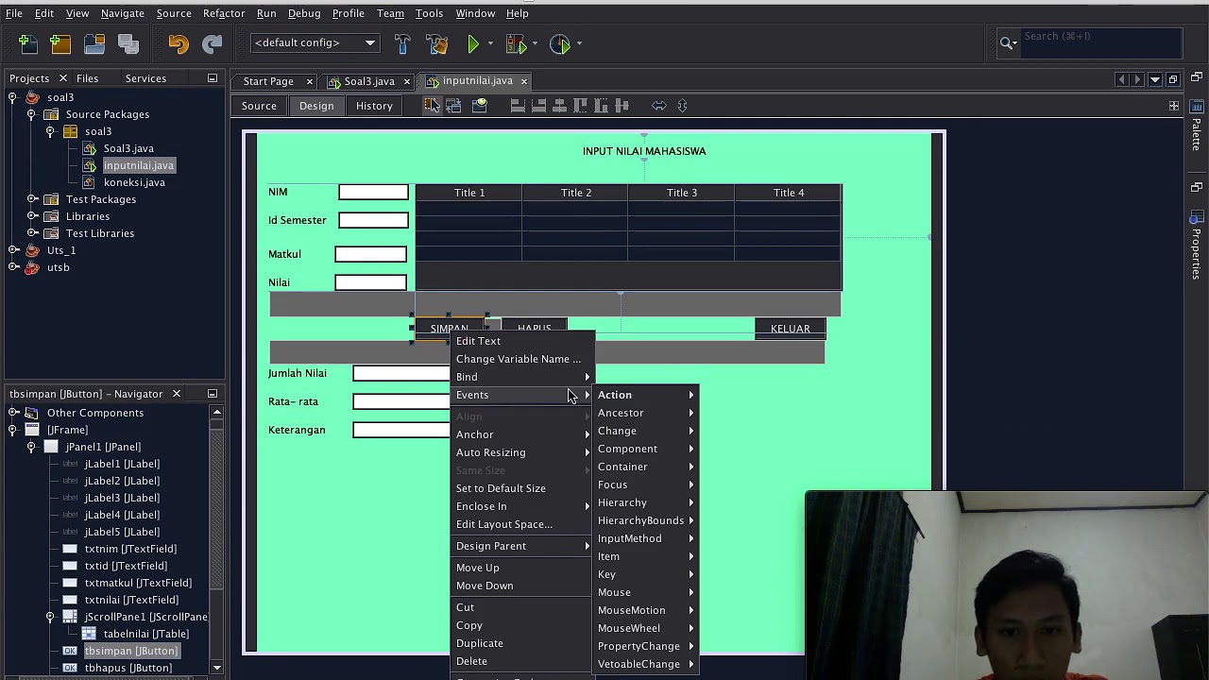Open the Files panel tab
The height and width of the screenshot is (680, 1209).
click(x=87, y=78)
